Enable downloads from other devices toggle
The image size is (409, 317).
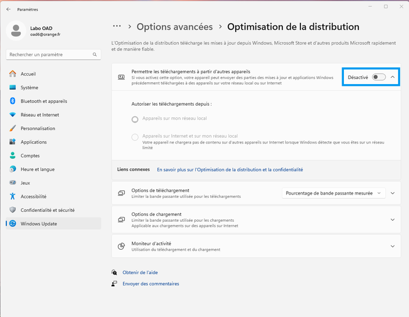(378, 77)
